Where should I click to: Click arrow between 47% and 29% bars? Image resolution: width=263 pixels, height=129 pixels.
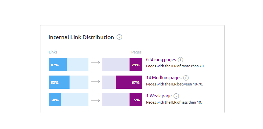coord(95,62)
